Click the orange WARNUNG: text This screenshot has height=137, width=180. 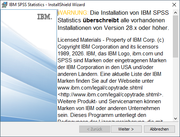pyautogui.click(x=73, y=13)
